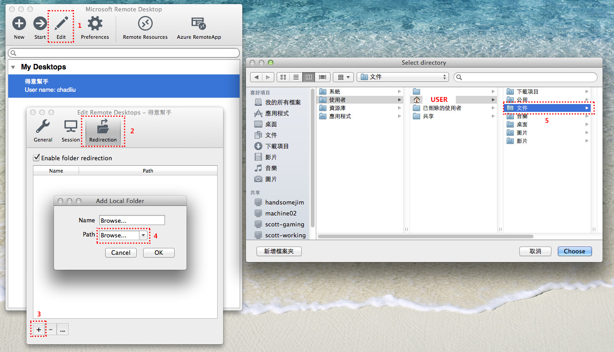Select 文件 folder in third column
This screenshot has width=614, height=352.
pyautogui.click(x=548, y=108)
